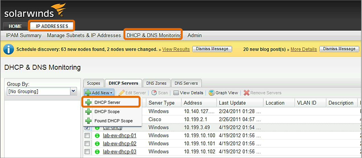The height and width of the screenshot is (158, 362).
Task: Click green status dot for lab-ew-dhcp-02
Action: (97, 143)
